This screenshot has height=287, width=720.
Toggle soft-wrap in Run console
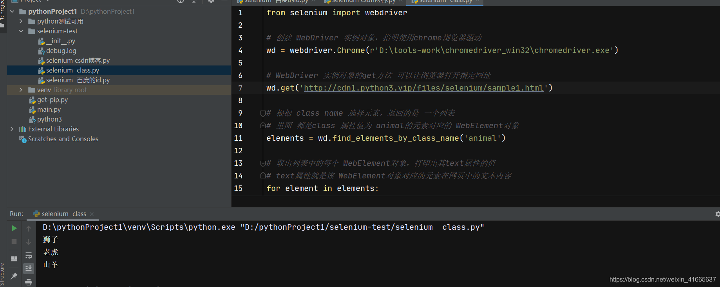click(x=29, y=256)
